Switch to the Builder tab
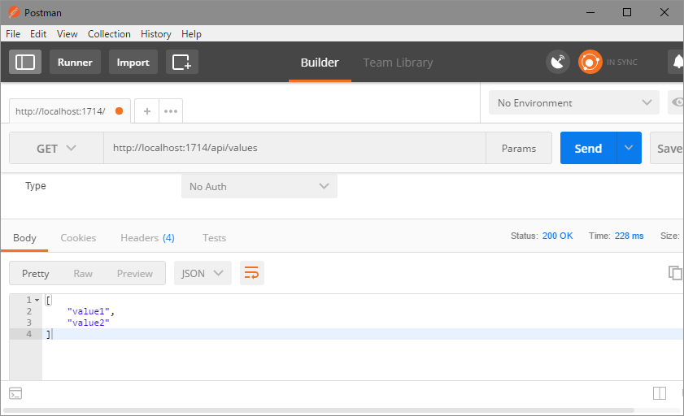 tap(320, 63)
